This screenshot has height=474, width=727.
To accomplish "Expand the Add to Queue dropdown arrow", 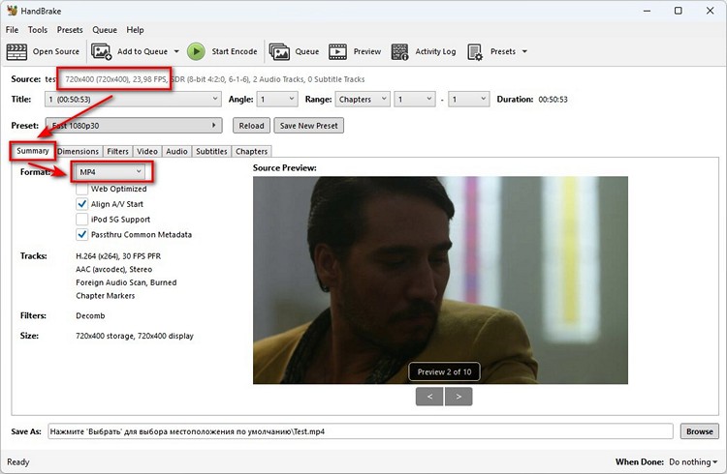I will (176, 51).
